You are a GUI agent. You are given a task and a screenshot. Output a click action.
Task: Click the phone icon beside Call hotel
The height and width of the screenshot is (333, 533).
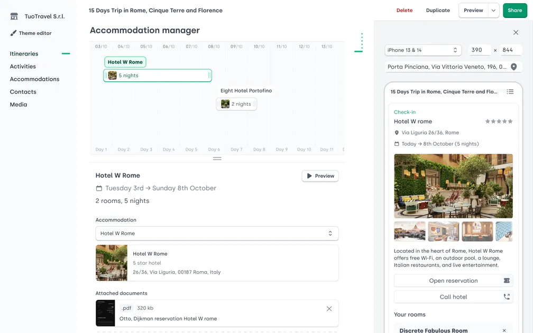[x=507, y=297]
